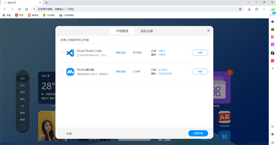Screen dimensions: 276x145
Task: Open the browser home icon
Action: tap(27, 9)
